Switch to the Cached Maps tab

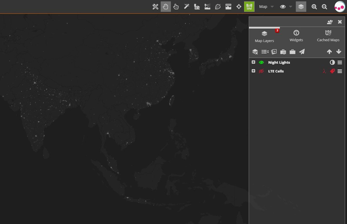pos(328,36)
